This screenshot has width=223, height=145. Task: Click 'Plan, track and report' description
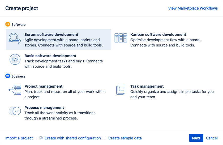point(65,94)
